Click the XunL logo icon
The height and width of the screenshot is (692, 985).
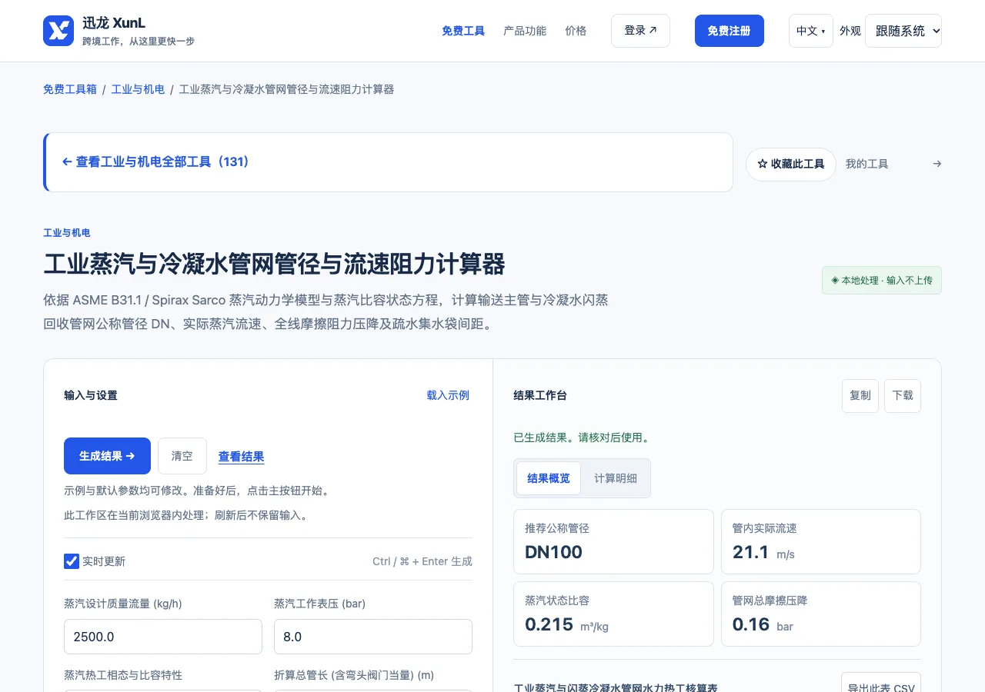pos(58,31)
